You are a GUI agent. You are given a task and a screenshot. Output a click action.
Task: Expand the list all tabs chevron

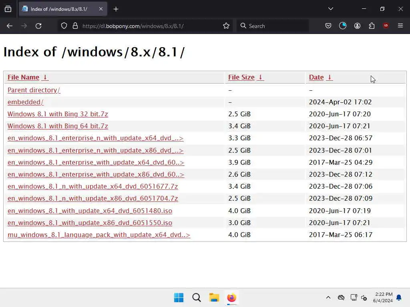pos(330,9)
